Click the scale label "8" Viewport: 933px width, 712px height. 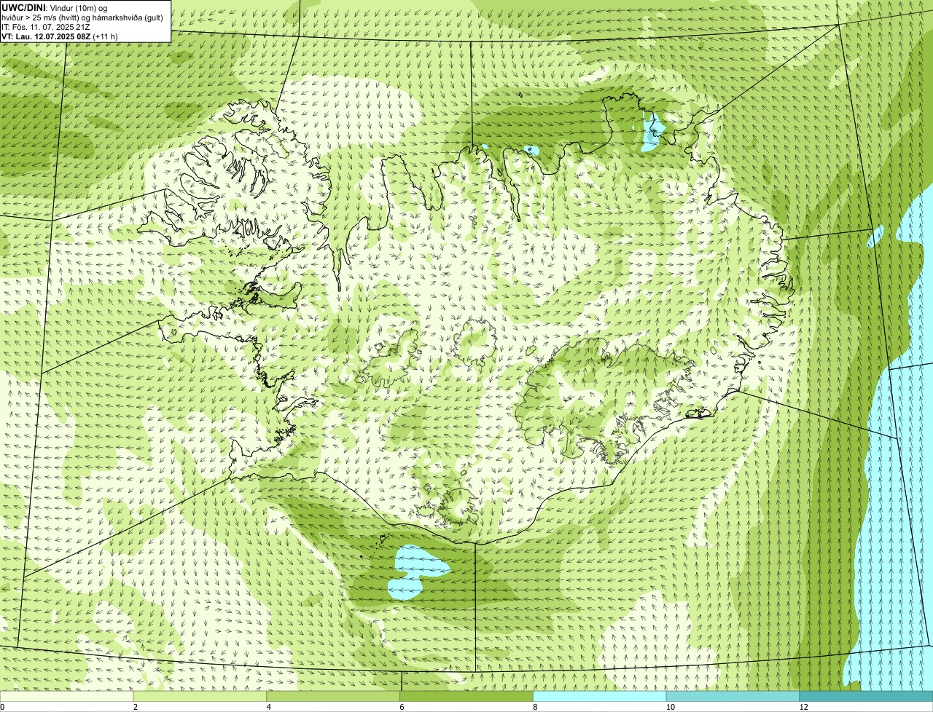tap(535, 707)
